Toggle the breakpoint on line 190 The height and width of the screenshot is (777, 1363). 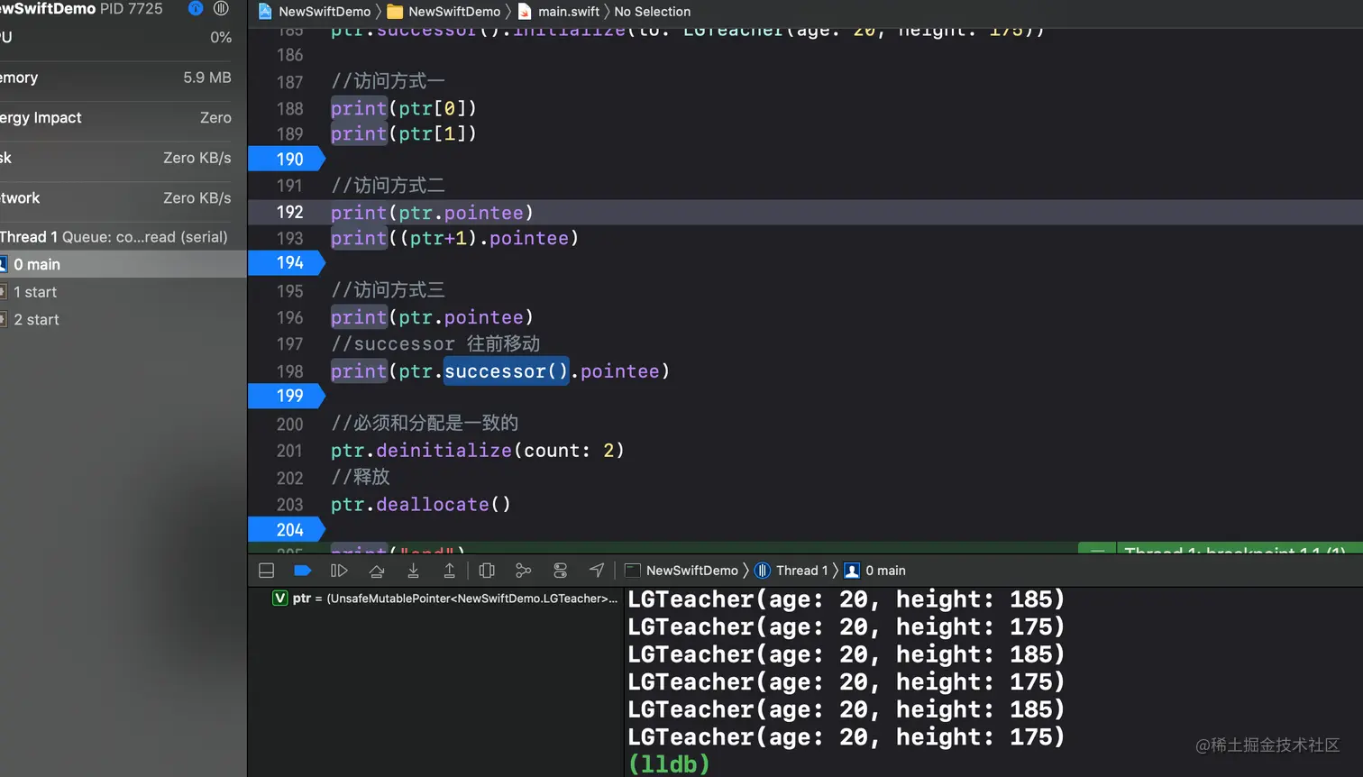tap(286, 160)
